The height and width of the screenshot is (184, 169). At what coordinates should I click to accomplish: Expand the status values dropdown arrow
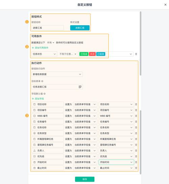[x=131, y=54]
